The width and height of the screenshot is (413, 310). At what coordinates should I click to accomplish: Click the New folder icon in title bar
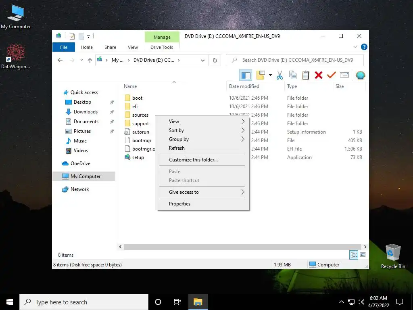point(81,36)
